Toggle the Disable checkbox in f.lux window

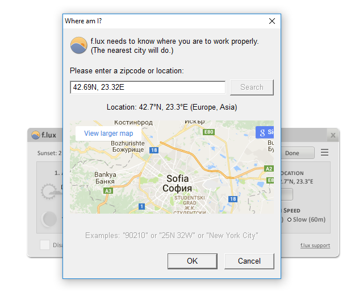[x=45, y=245]
